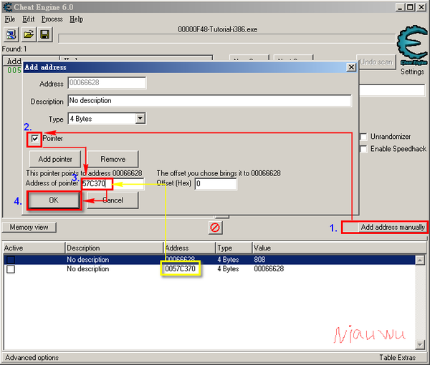The height and width of the screenshot is (365, 430).
Task: Click the Description column header
Action: (x=114, y=248)
